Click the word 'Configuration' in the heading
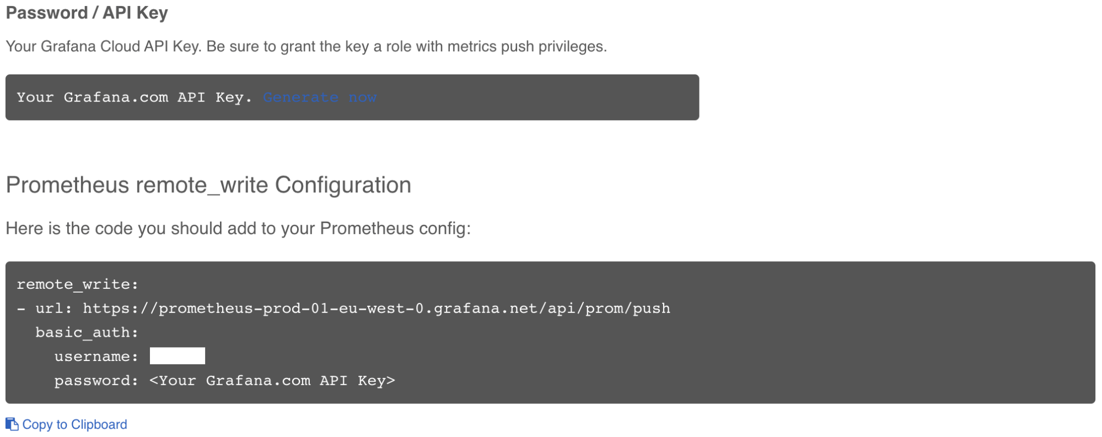This screenshot has height=437, width=1102. click(x=343, y=185)
